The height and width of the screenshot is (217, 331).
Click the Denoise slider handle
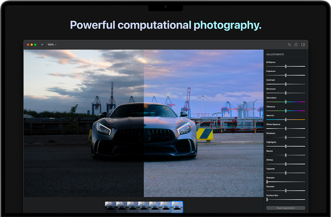tap(286, 190)
